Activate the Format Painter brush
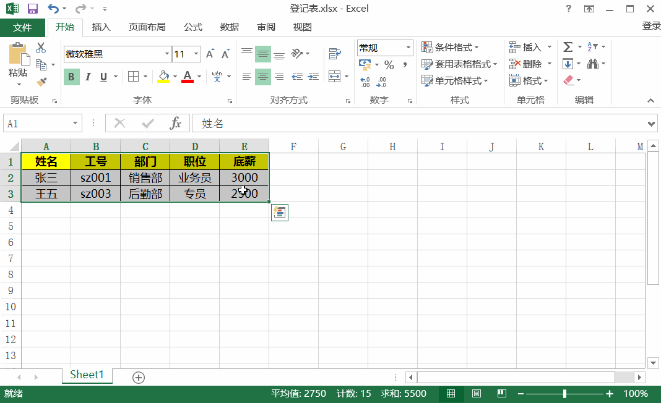 [x=41, y=81]
